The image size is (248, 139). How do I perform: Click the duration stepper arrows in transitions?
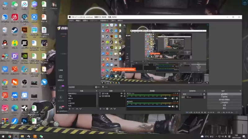coord(204,97)
